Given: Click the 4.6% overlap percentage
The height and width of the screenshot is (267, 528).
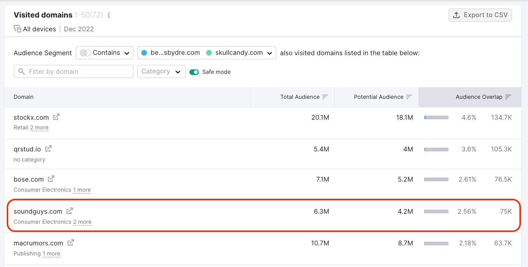Looking at the screenshot, I should [469, 117].
